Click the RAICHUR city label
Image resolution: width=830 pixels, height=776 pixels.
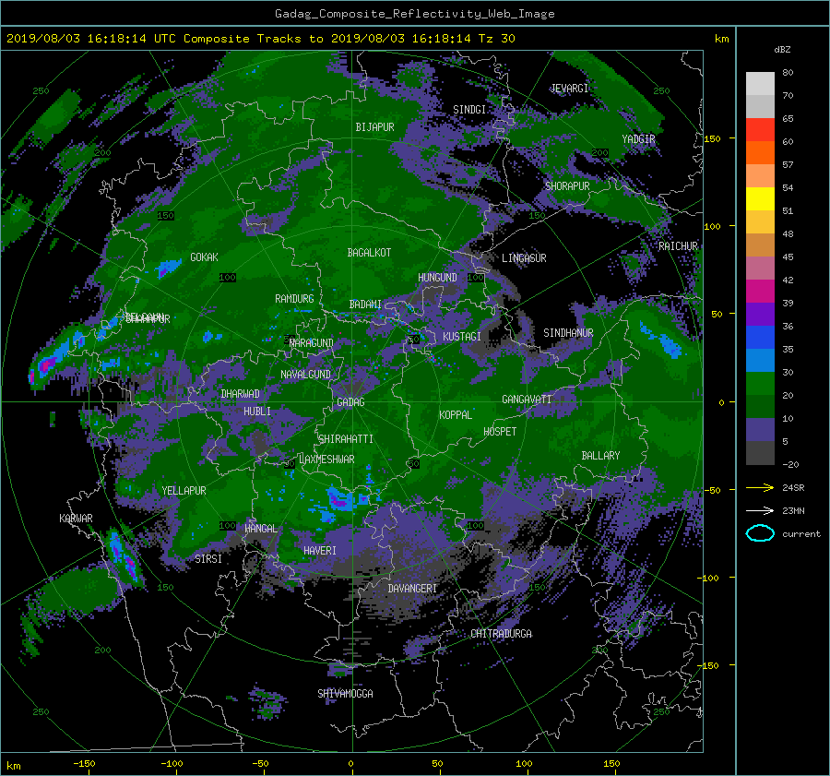678,246
